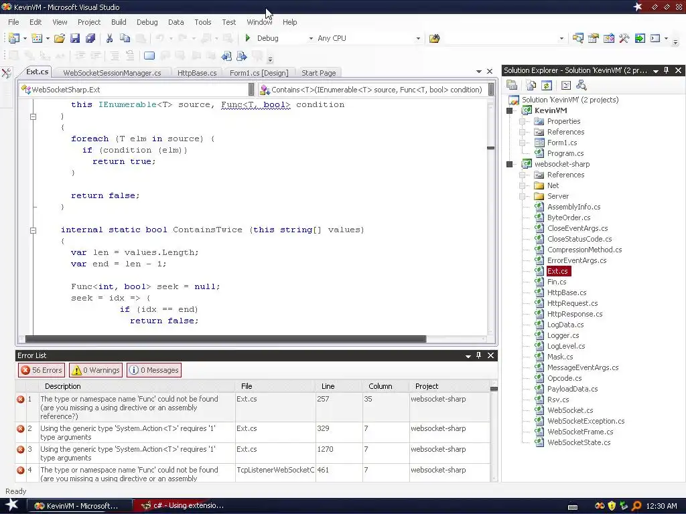
Task: Open the Toolbox hammer-and-wrench icon
Action: point(624,38)
